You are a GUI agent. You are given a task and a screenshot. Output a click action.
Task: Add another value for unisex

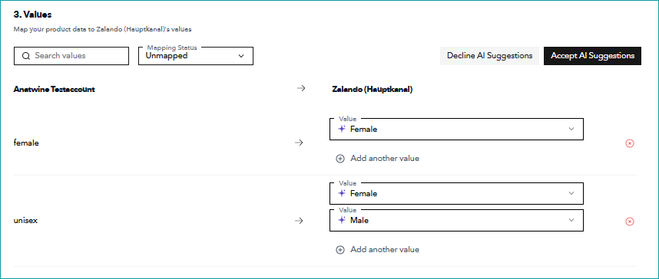377,250
